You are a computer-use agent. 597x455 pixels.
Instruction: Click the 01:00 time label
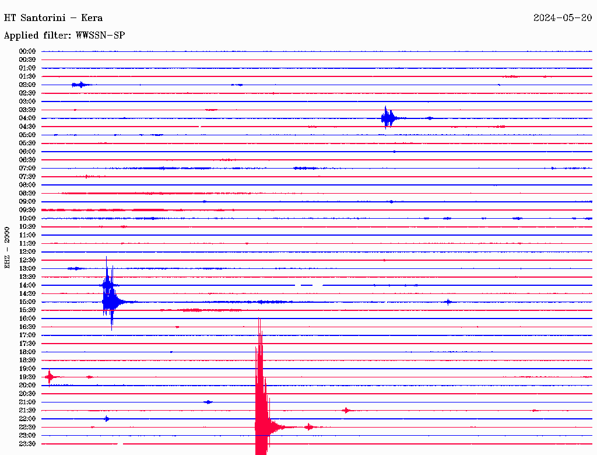coord(27,68)
